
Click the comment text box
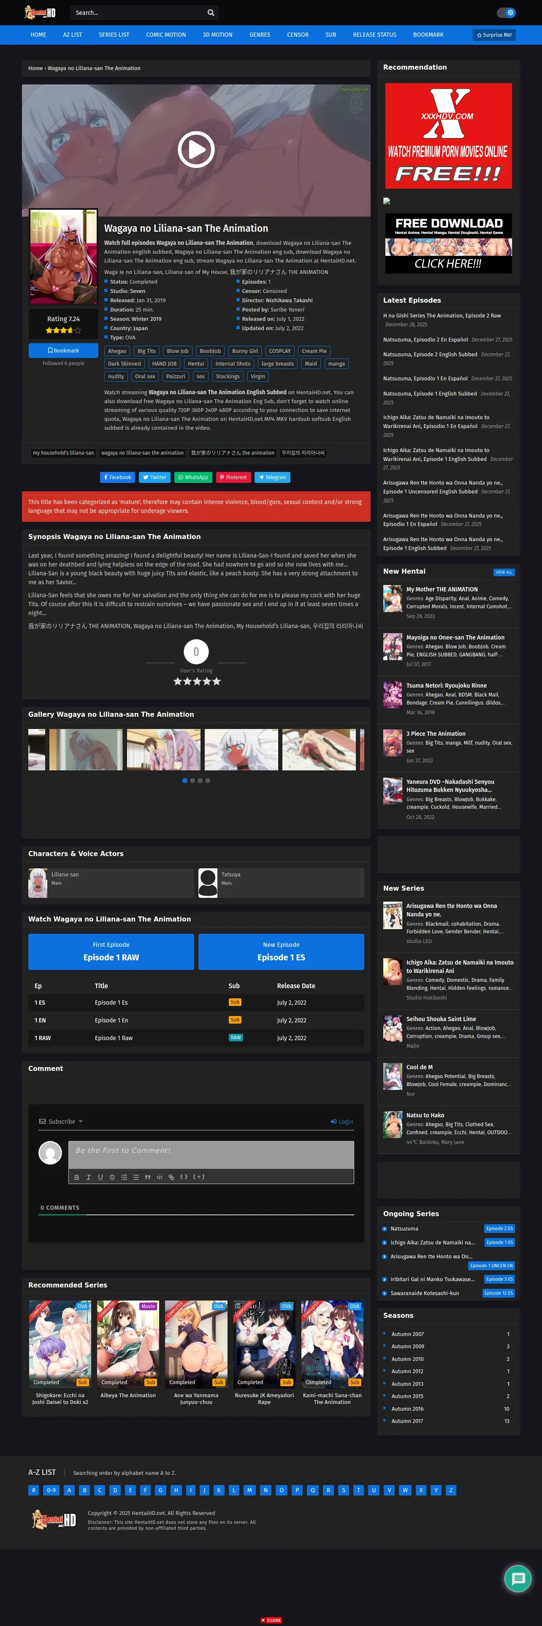pos(211,1155)
